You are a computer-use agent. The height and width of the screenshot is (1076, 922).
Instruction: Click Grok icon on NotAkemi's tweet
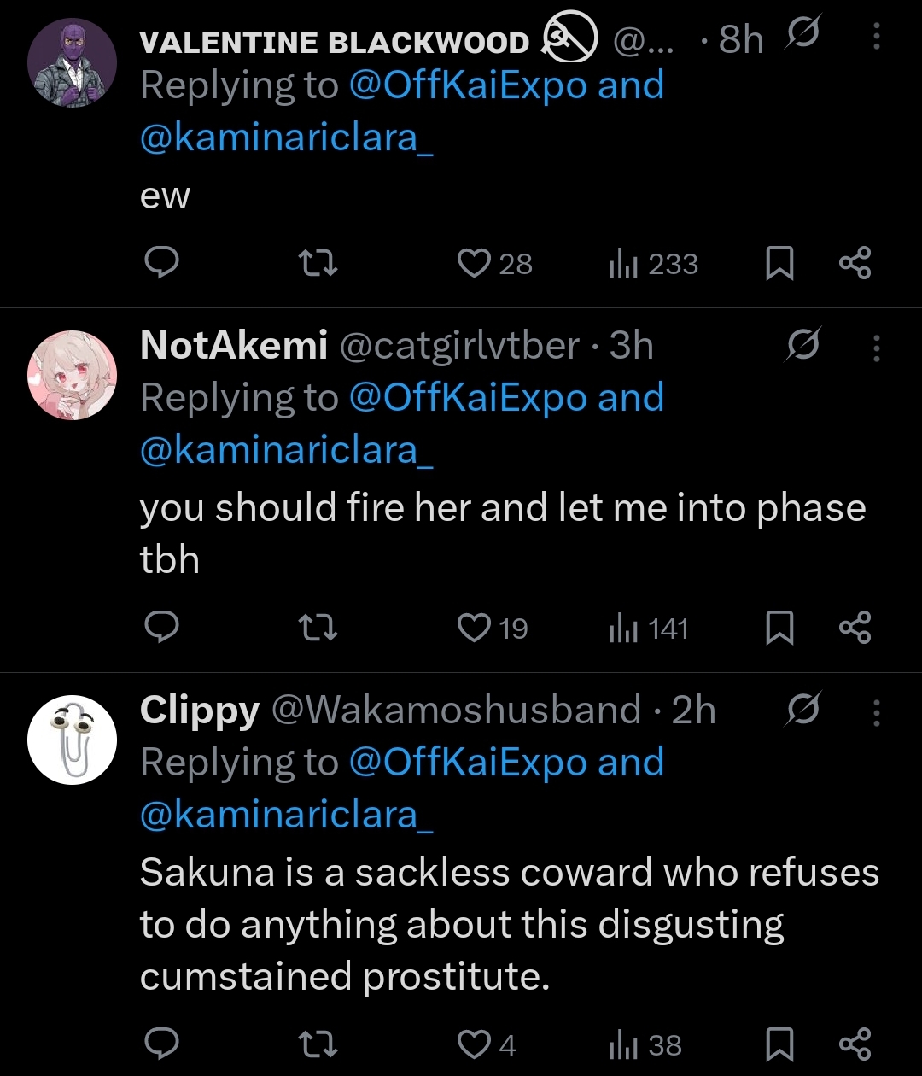click(802, 346)
